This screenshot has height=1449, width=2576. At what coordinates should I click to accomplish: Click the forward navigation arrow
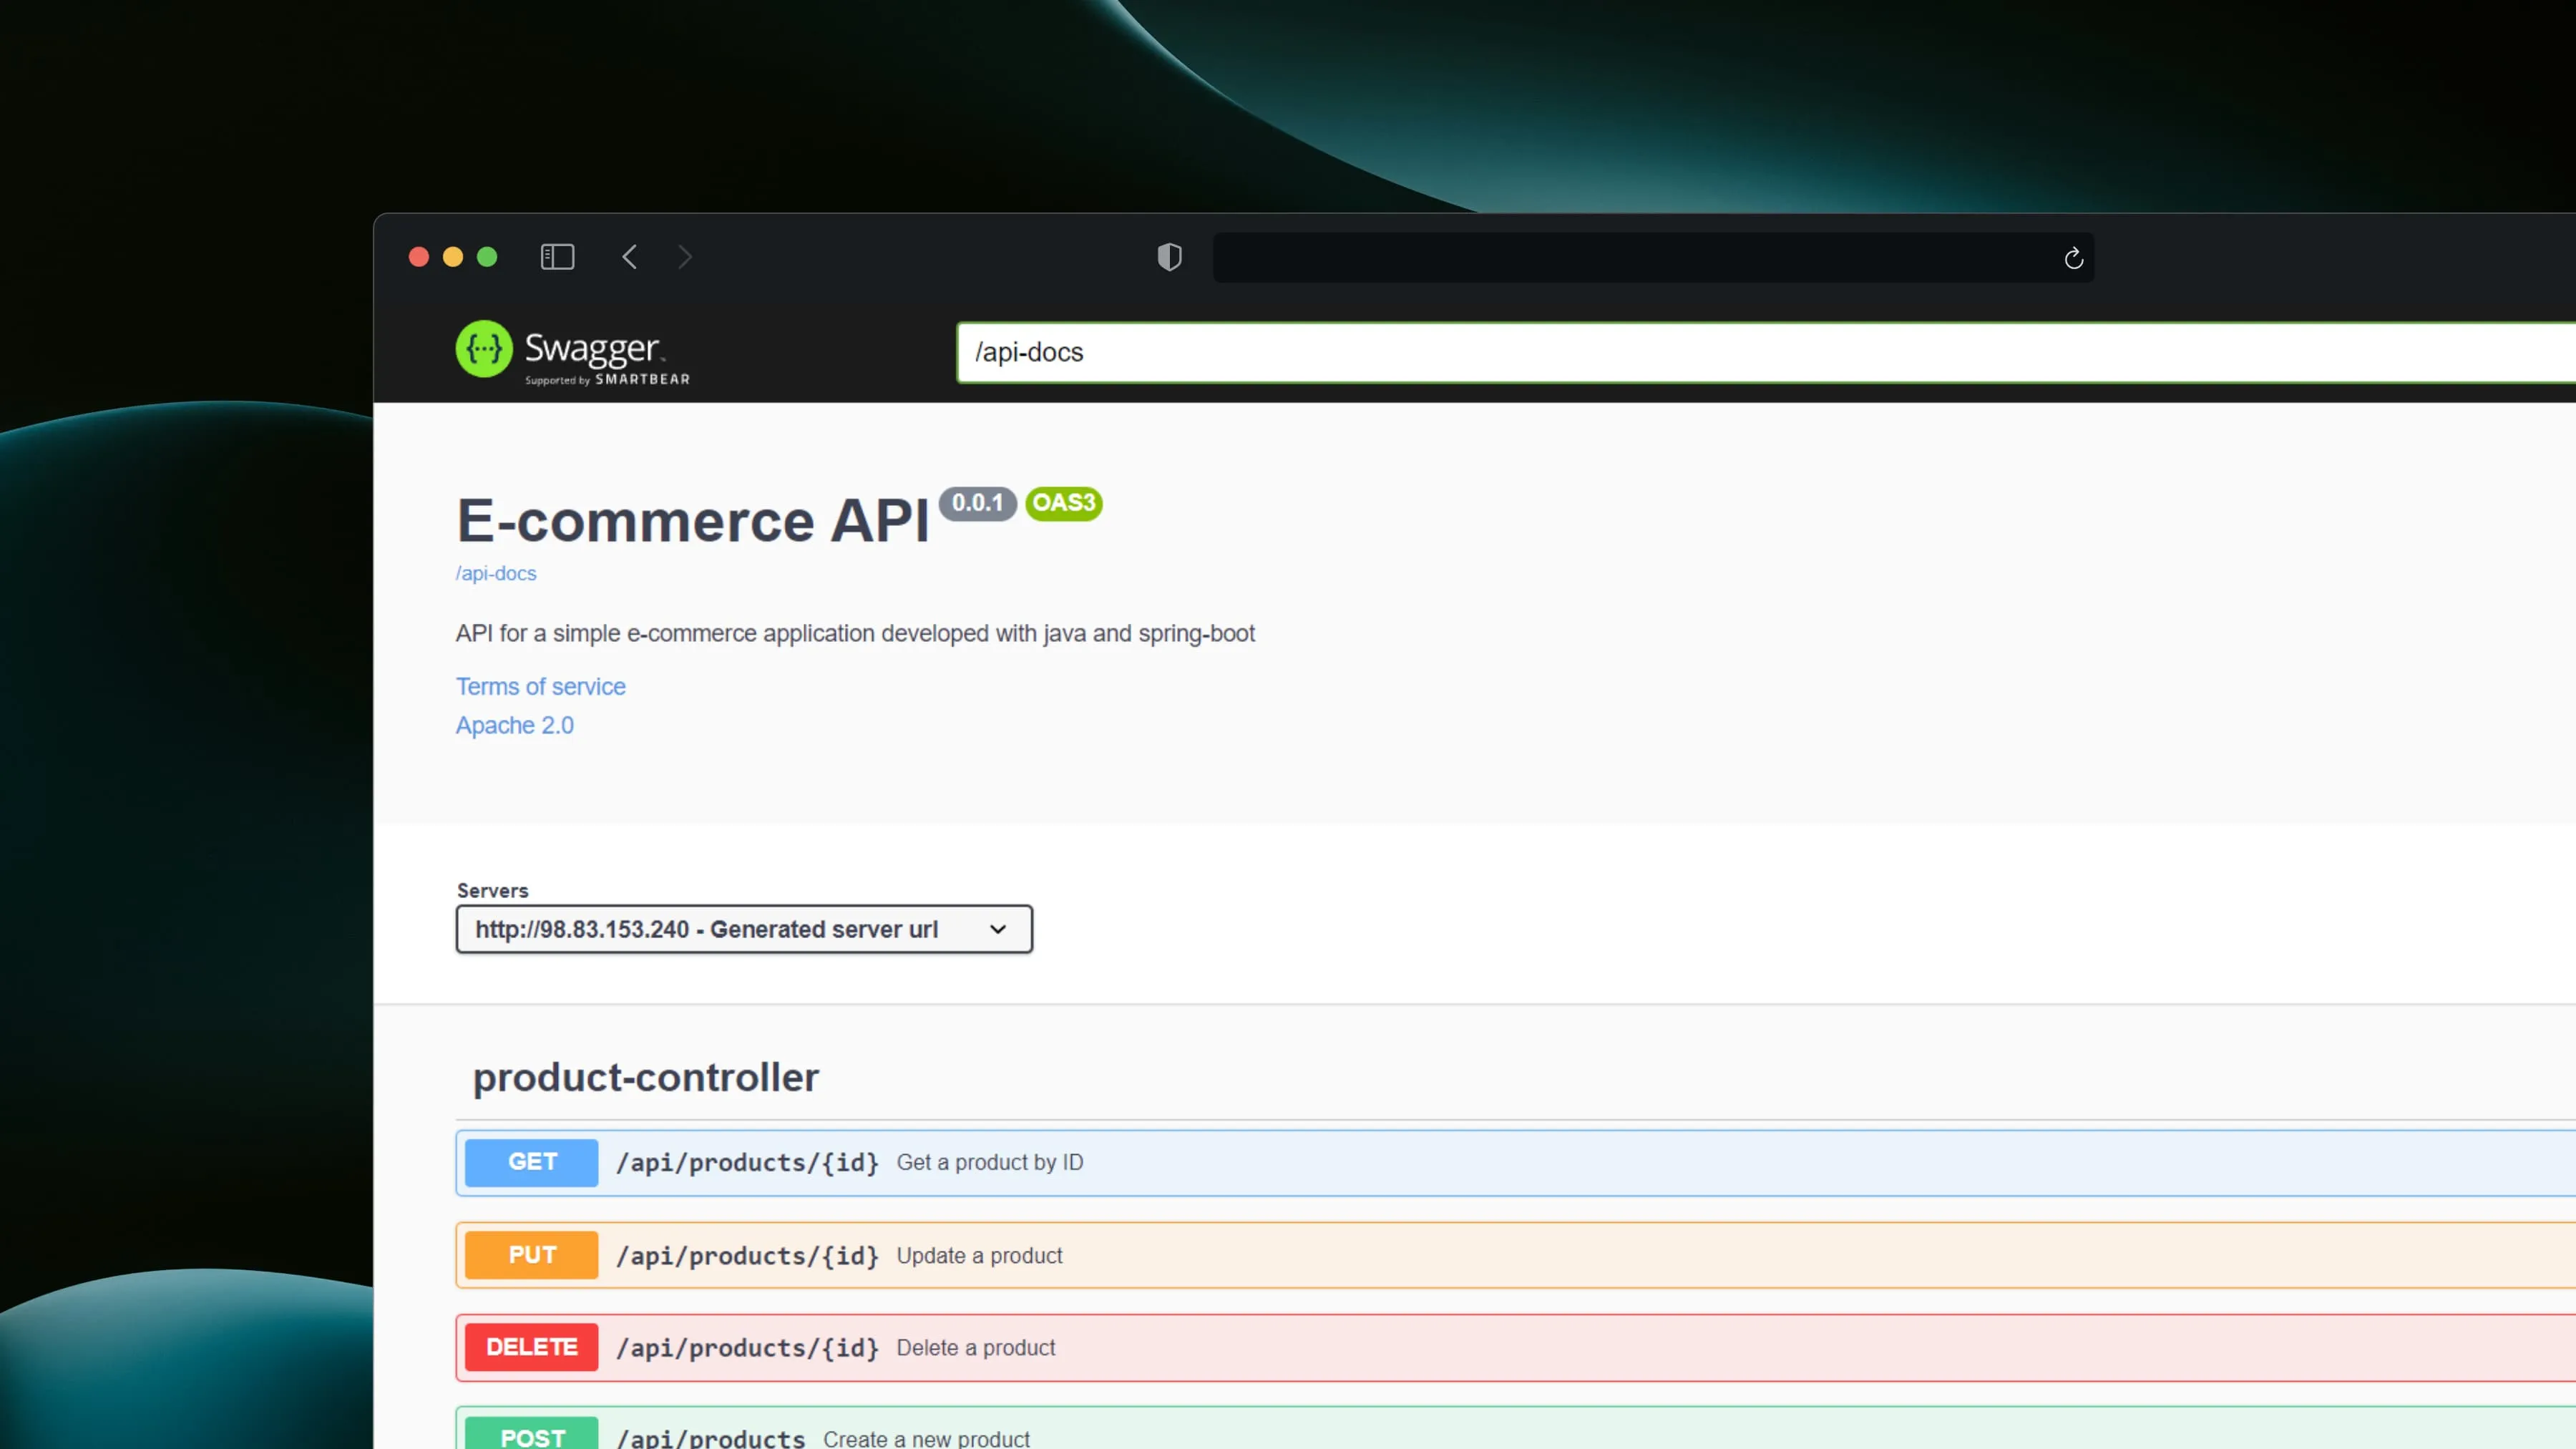(x=685, y=257)
